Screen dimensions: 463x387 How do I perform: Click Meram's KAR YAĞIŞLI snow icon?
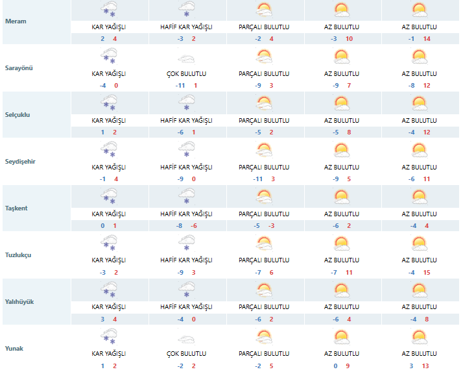(x=108, y=10)
